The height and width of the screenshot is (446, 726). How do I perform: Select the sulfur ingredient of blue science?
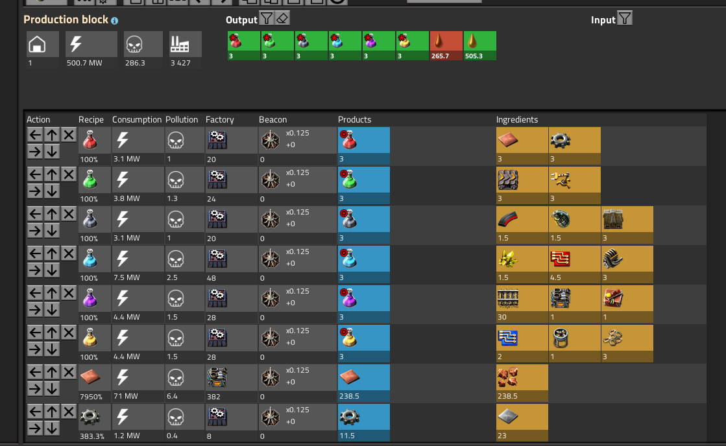pos(522,264)
